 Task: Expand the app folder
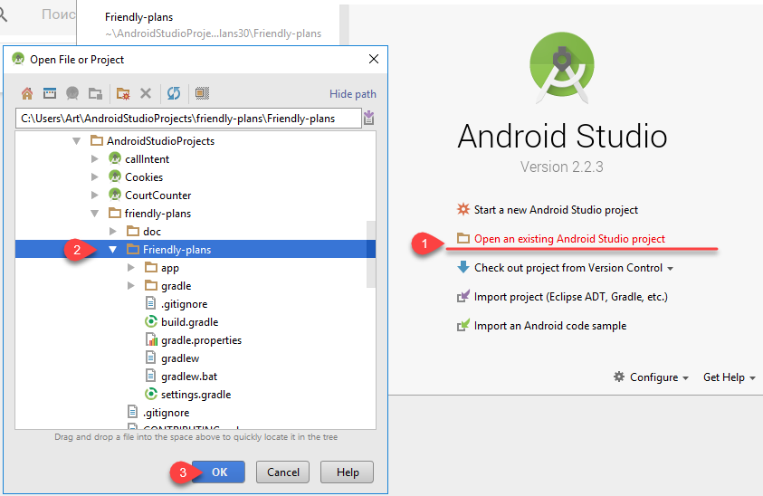click(x=131, y=267)
